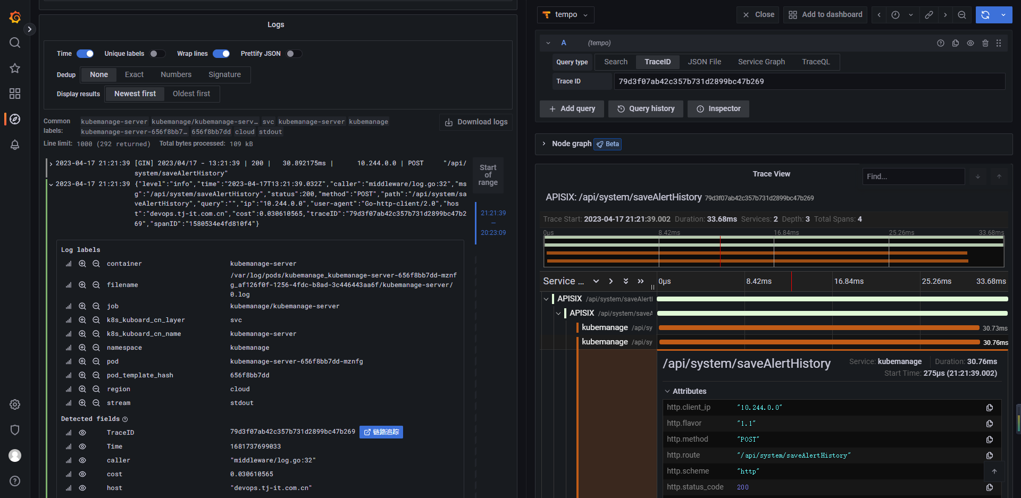Open server admin shield icon

point(15,430)
